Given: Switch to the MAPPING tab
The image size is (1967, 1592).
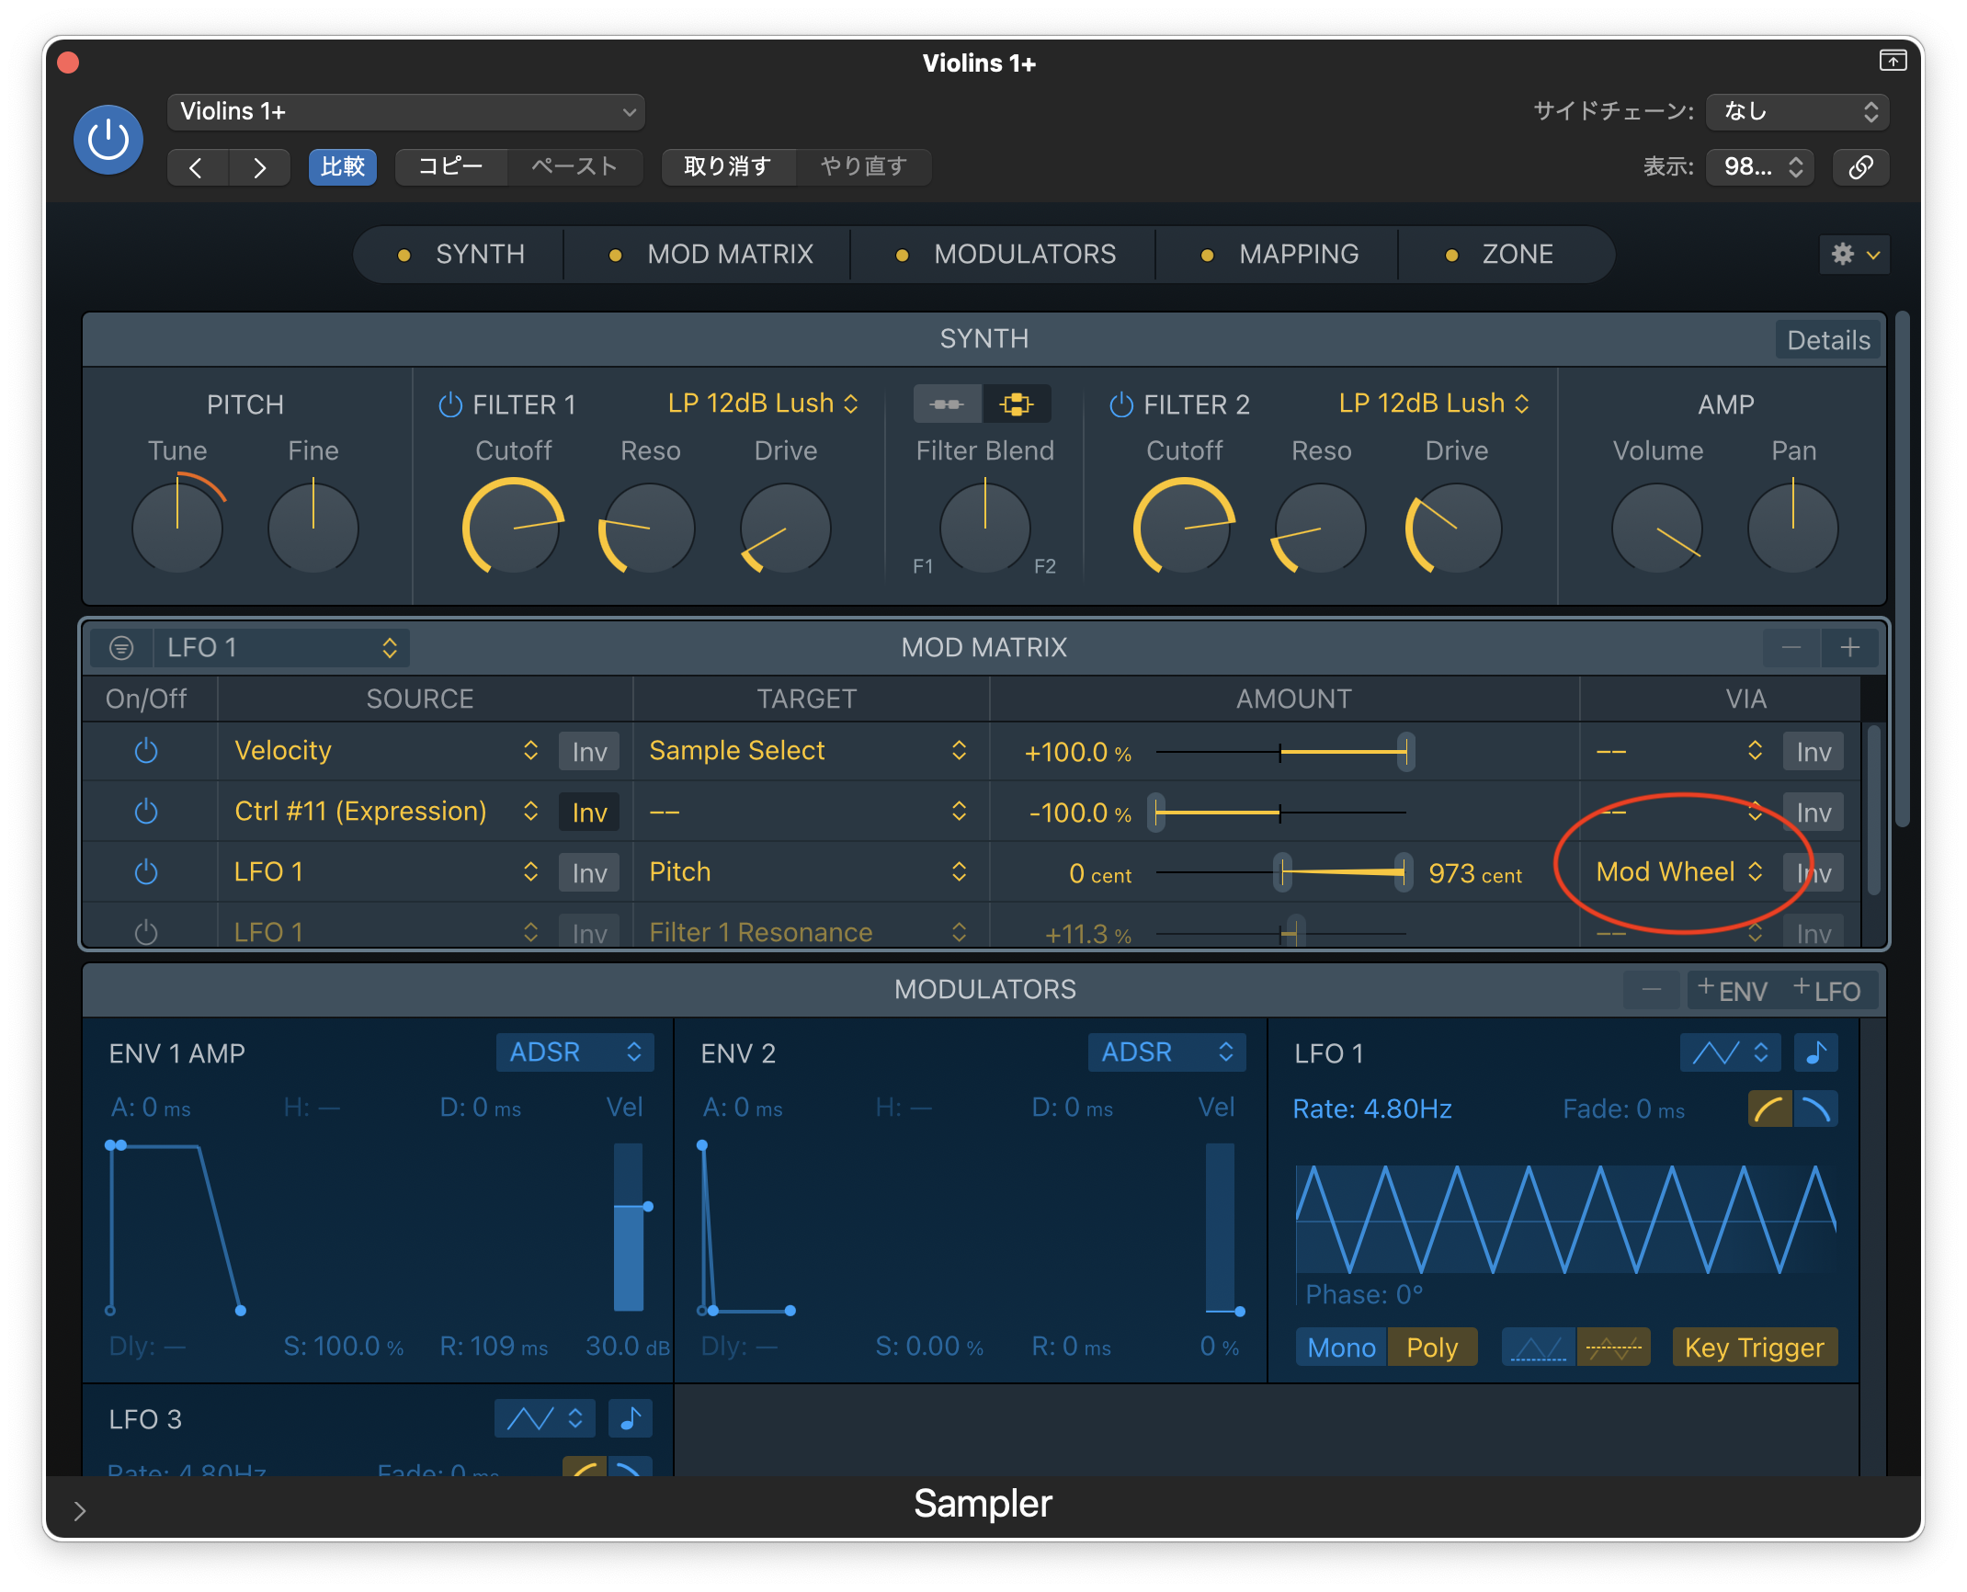Looking at the screenshot, I should click(1297, 254).
